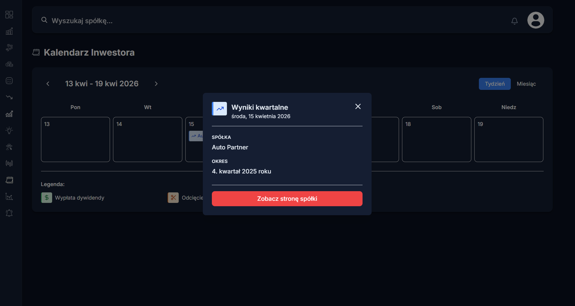Image resolution: width=575 pixels, height=306 pixels.
Task: Open the dashboard grid icon in sidebar
Action: coord(9,15)
